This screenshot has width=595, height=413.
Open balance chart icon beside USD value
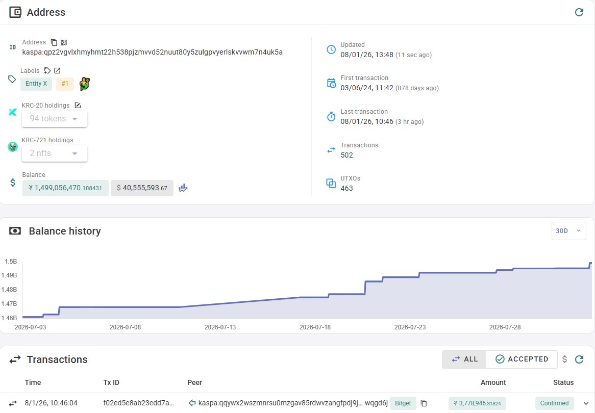coord(183,188)
